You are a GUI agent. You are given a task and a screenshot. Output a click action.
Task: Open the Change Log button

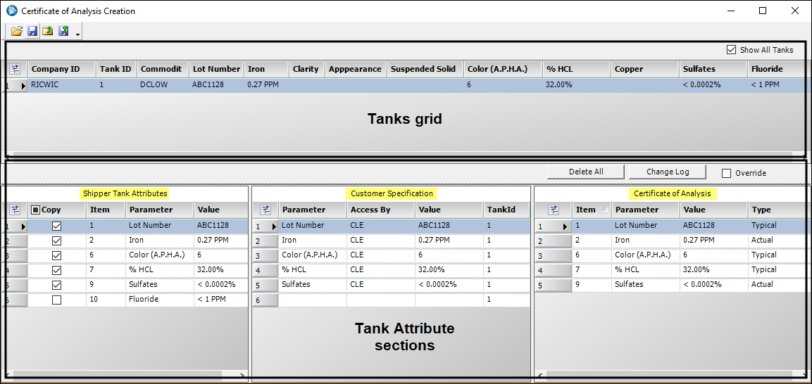pos(668,172)
